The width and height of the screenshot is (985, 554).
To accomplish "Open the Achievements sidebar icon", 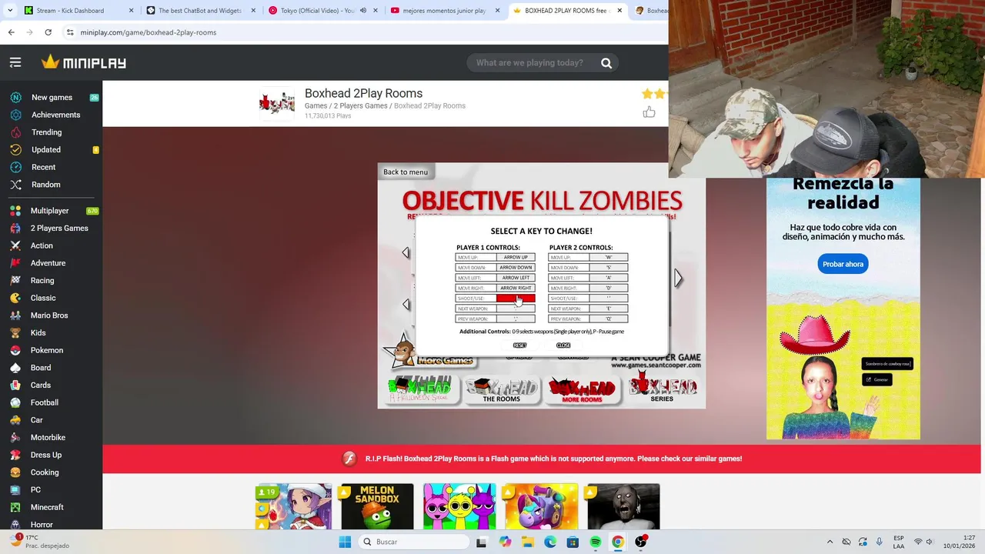I will tap(15, 115).
